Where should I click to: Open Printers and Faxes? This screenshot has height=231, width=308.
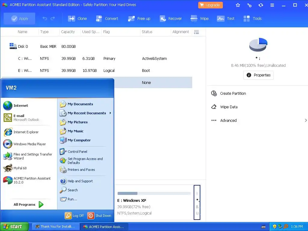(77, 170)
